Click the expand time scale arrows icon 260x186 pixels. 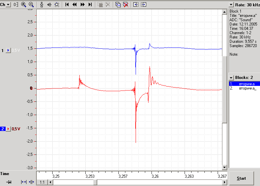pyautogui.click(x=24, y=182)
